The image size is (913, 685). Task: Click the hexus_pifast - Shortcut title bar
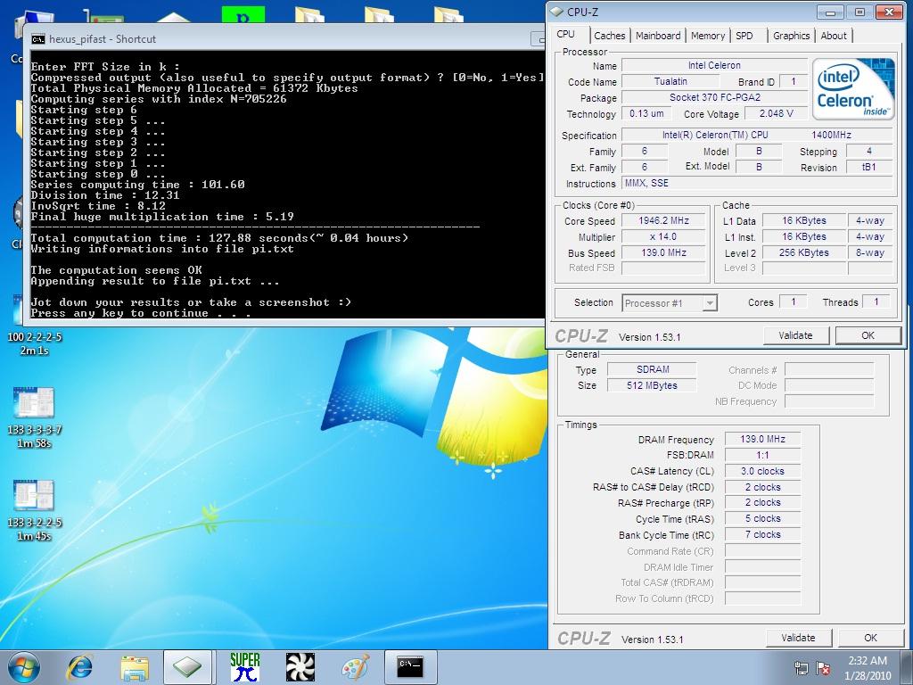285,39
